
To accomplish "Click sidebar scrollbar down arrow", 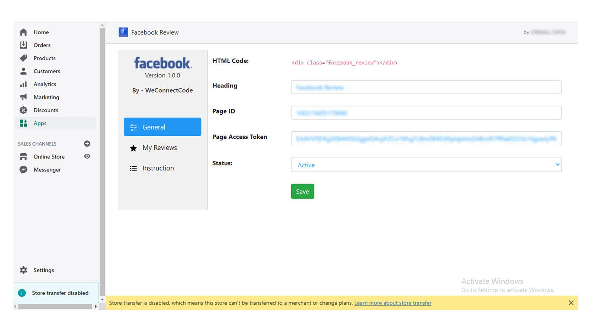I will (x=102, y=299).
